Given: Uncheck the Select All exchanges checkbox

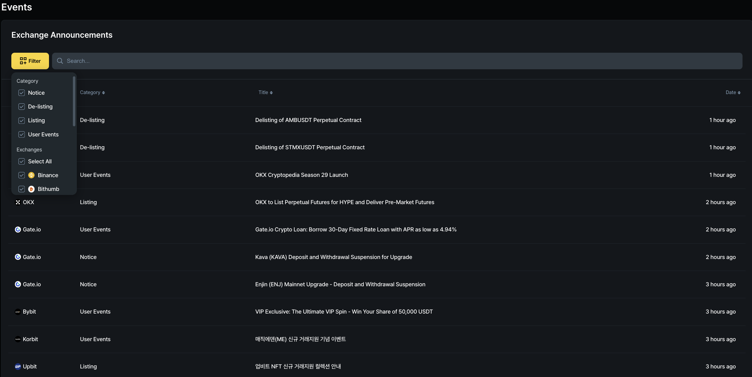Looking at the screenshot, I should 21,162.
